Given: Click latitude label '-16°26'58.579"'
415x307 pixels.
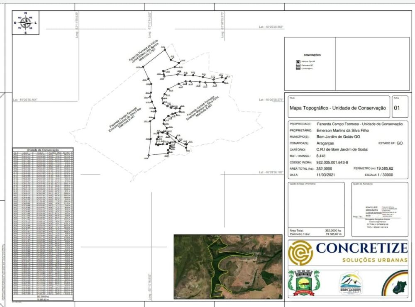Looking at the screenshot, I should 271,100.
